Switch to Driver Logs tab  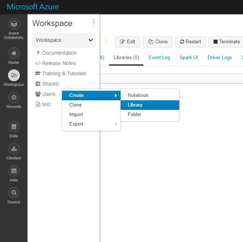(220, 58)
